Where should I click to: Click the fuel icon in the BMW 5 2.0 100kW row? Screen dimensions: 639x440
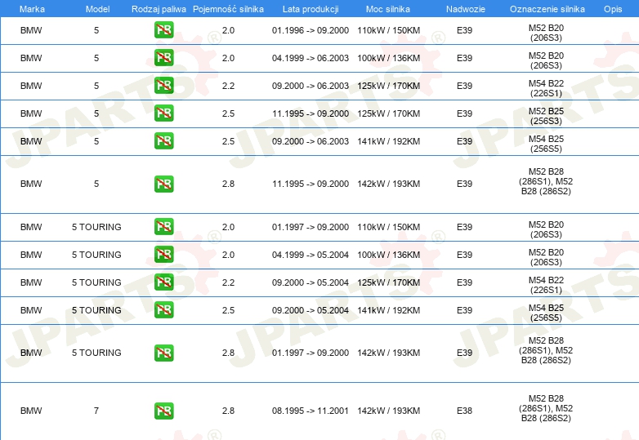click(x=163, y=58)
